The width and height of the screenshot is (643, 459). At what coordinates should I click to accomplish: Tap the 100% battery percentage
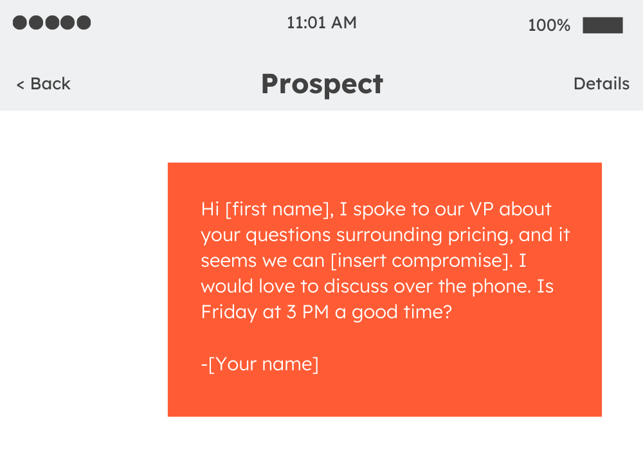point(548,26)
